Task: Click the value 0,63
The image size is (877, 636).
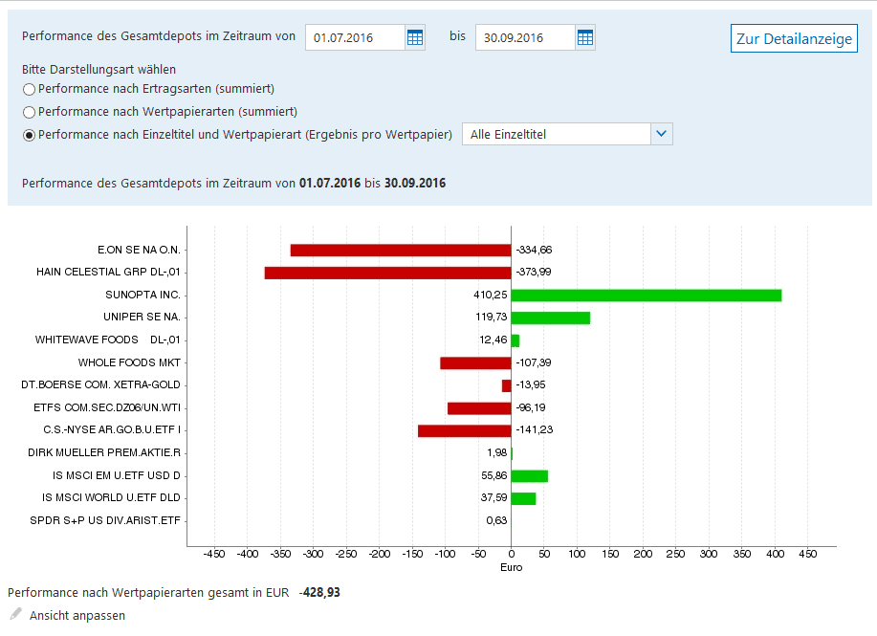Action: click(x=496, y=521)
